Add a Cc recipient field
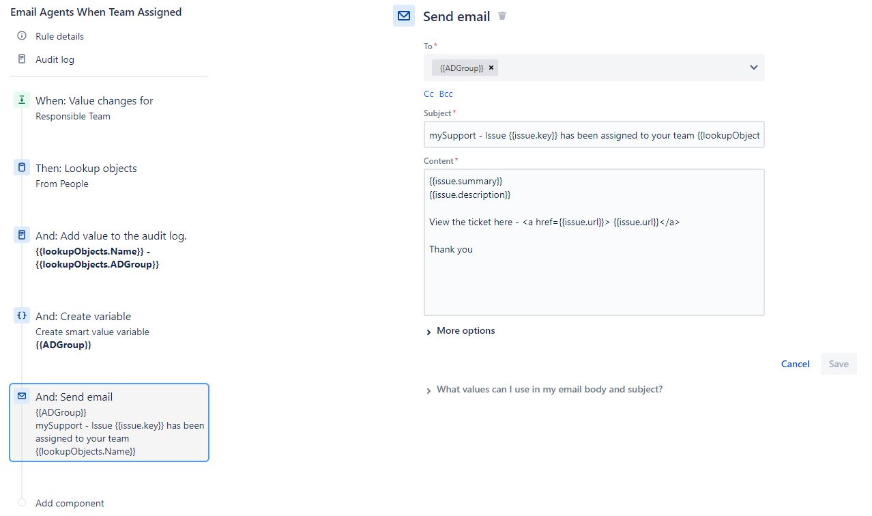 428,94
